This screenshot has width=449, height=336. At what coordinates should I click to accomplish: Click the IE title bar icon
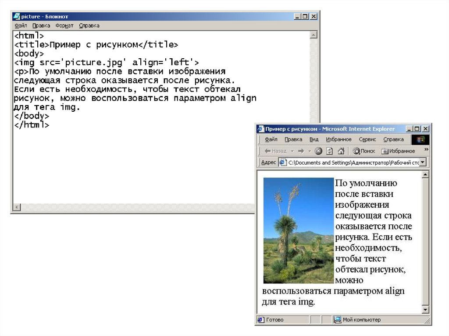tap(260, 129)
